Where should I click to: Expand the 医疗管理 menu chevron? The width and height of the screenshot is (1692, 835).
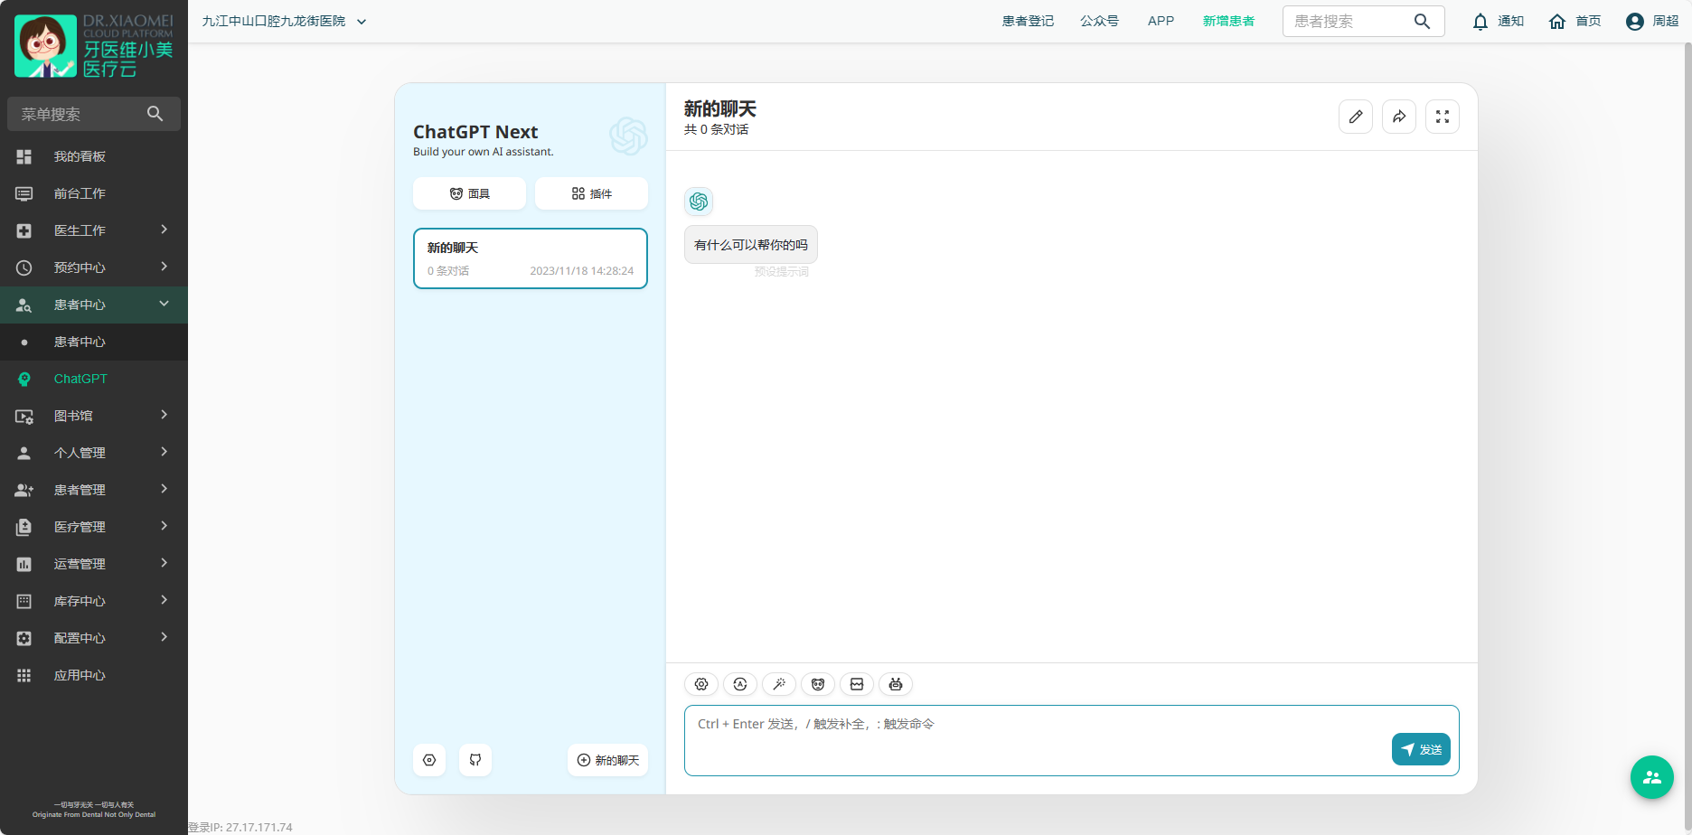pyautogui.click(x=164, y=526)
